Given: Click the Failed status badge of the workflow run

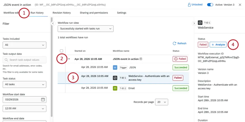Looking at the screenshot, I should point(180,59).
